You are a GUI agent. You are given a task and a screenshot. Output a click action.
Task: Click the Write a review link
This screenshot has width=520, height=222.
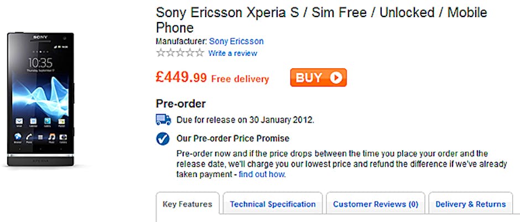(x=232, y=53)
